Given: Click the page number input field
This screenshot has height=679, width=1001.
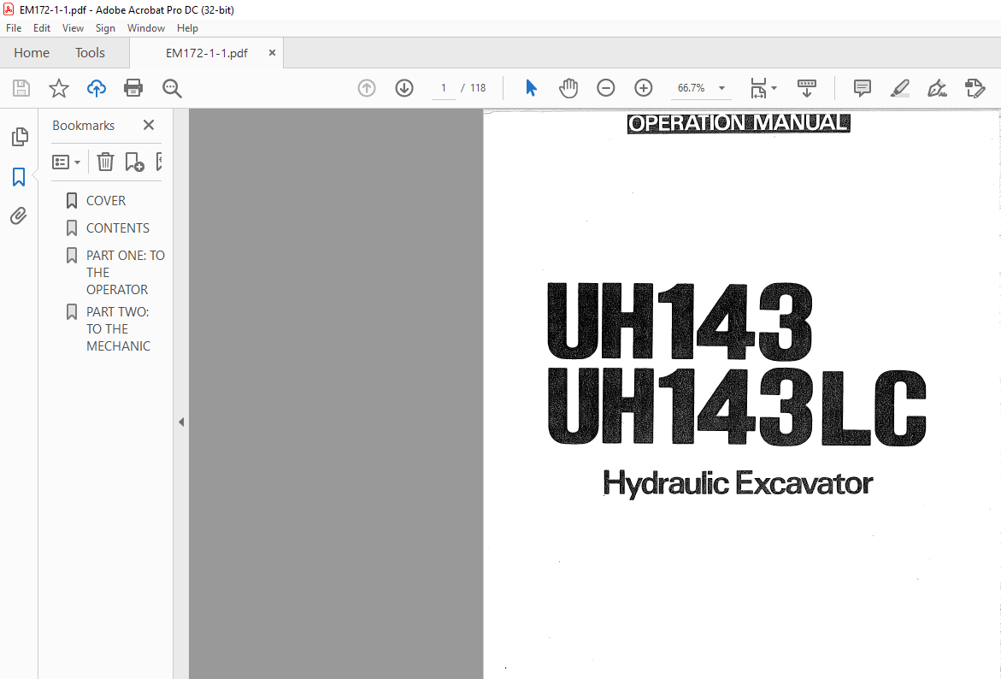Looking at the screenshot, I should [444, 88].
